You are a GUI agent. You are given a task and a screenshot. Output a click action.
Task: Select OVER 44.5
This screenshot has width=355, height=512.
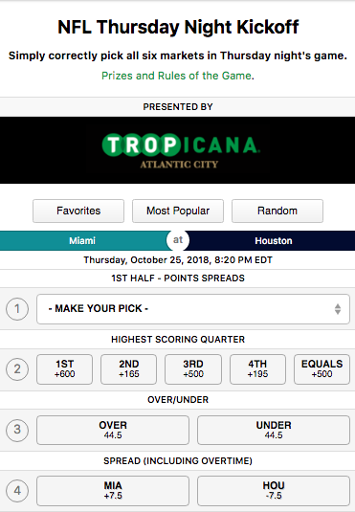click(x=113, y=430)
